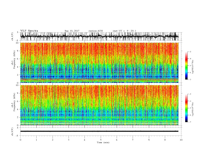The image size is (204, 157).
Task: Click the 8 kHz tick on ch.1 axis
Action: click(18, 51)
